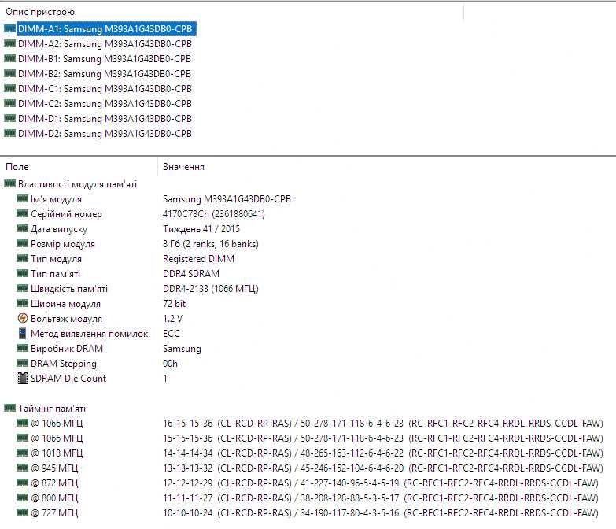Click the '72 bit' value
616x529 pixels.
(174, 303)
